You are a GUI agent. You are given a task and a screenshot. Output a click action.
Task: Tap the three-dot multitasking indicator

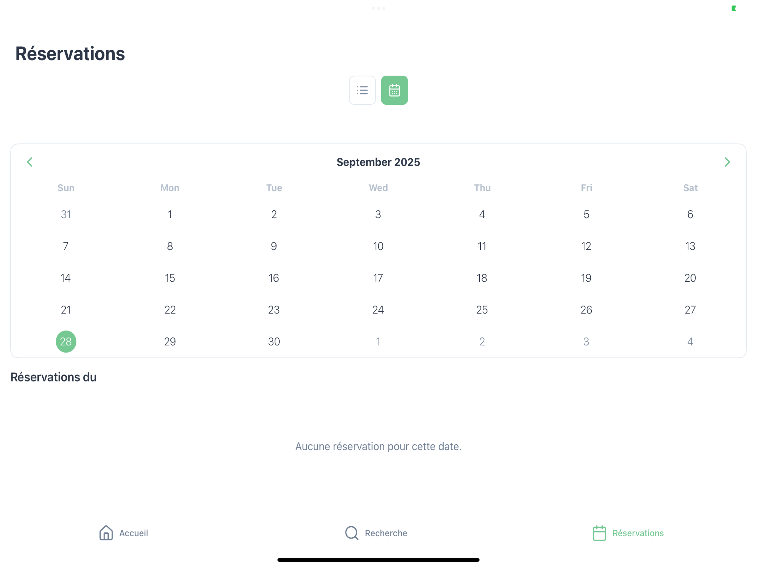pos(378,8)
